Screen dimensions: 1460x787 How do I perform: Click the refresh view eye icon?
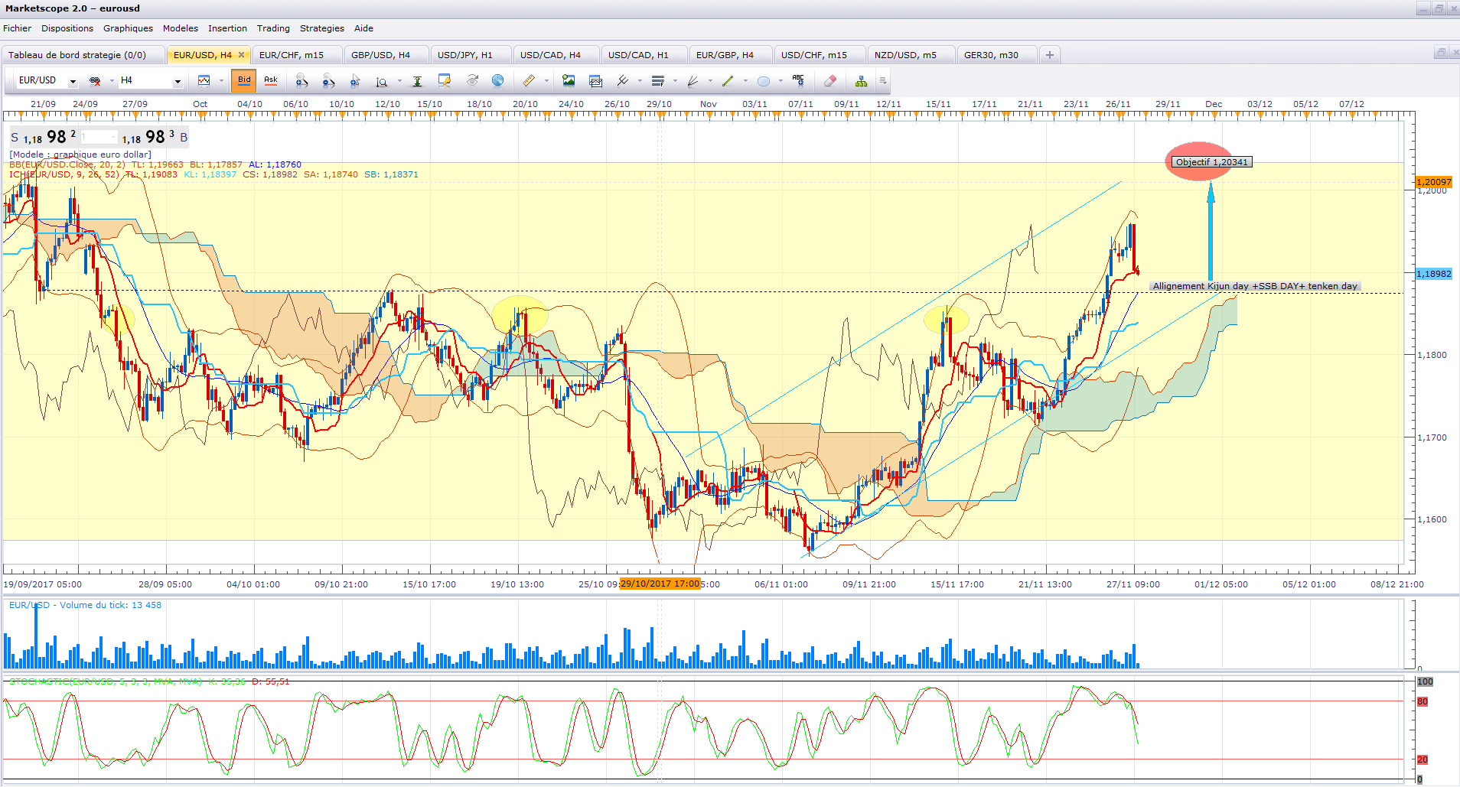472,80
